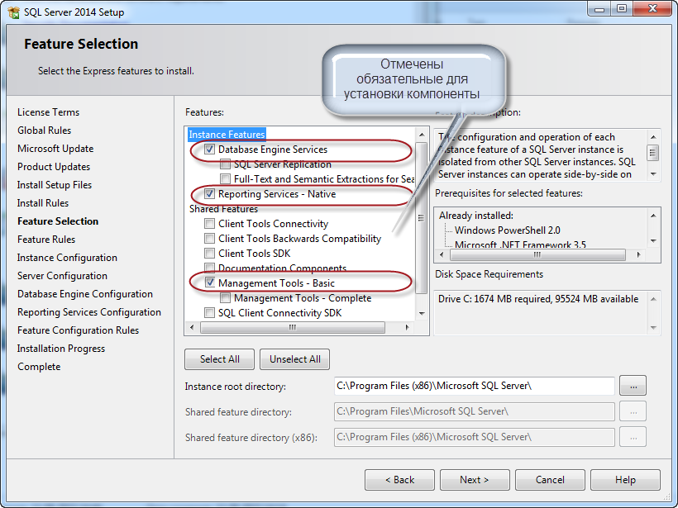The width and height of the screenshot is (678, 508).
Task: Uncheck Management Tools - Basic
Action: (210, 283)
